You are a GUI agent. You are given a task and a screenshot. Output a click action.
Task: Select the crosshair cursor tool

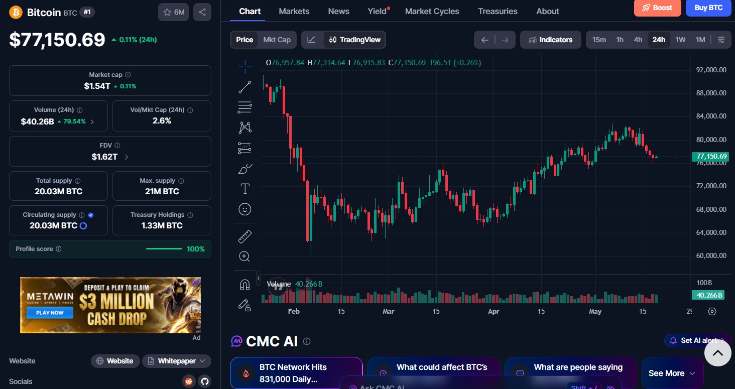[x=245, y=66]
